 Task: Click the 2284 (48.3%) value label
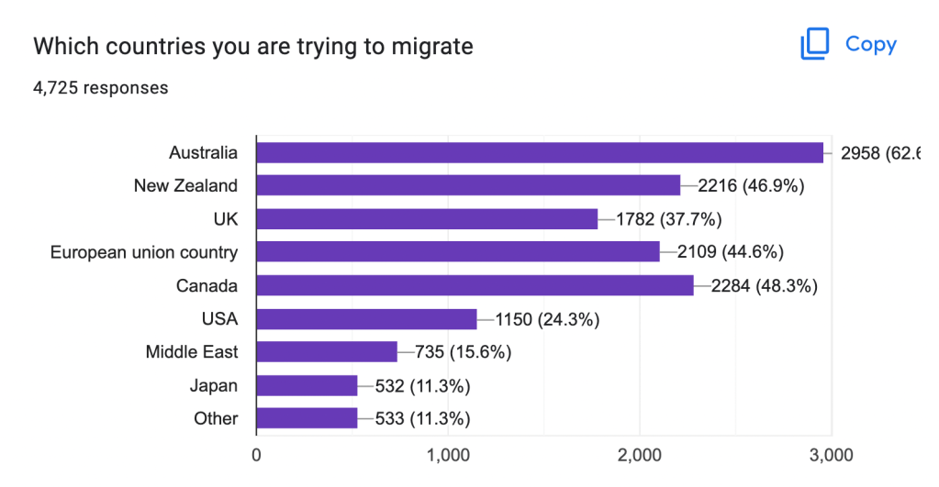(764, 286)
